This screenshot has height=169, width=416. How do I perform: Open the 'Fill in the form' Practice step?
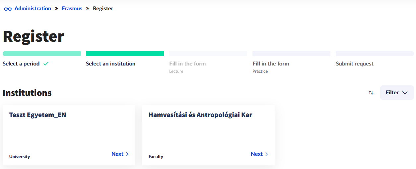point(271,64)
